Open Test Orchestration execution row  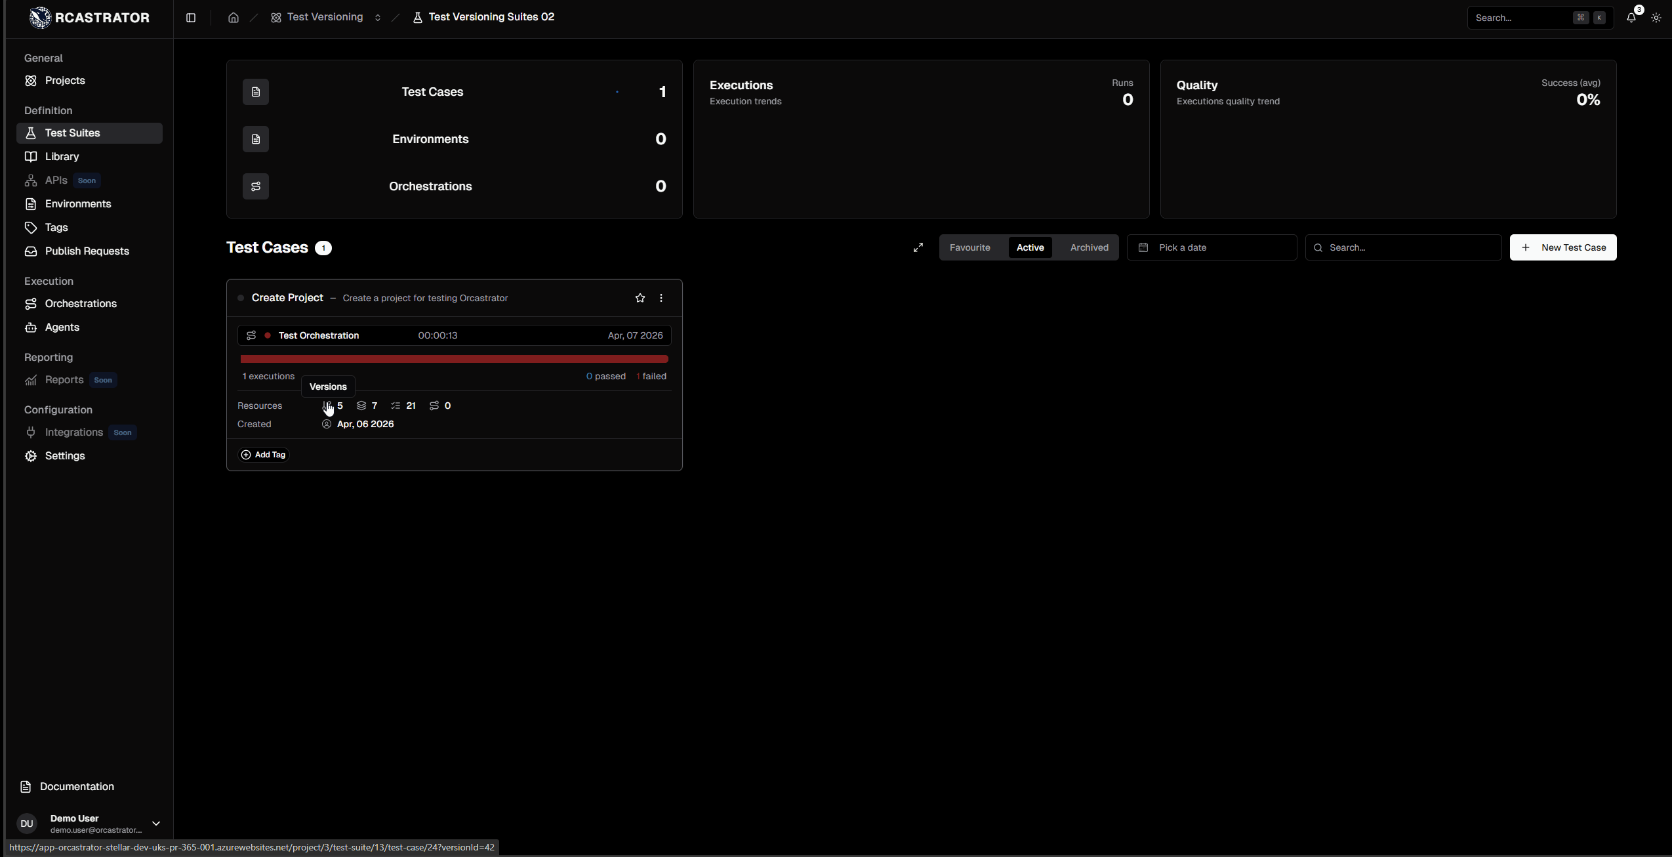(x=454, y=335)
